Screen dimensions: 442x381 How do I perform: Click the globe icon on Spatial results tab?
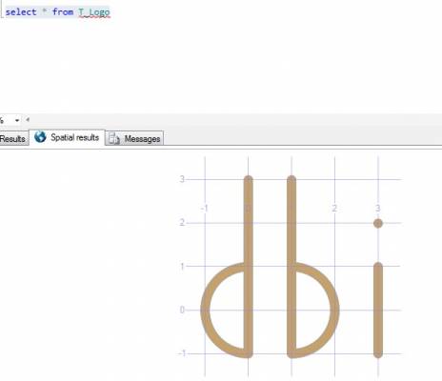[40, 137]
